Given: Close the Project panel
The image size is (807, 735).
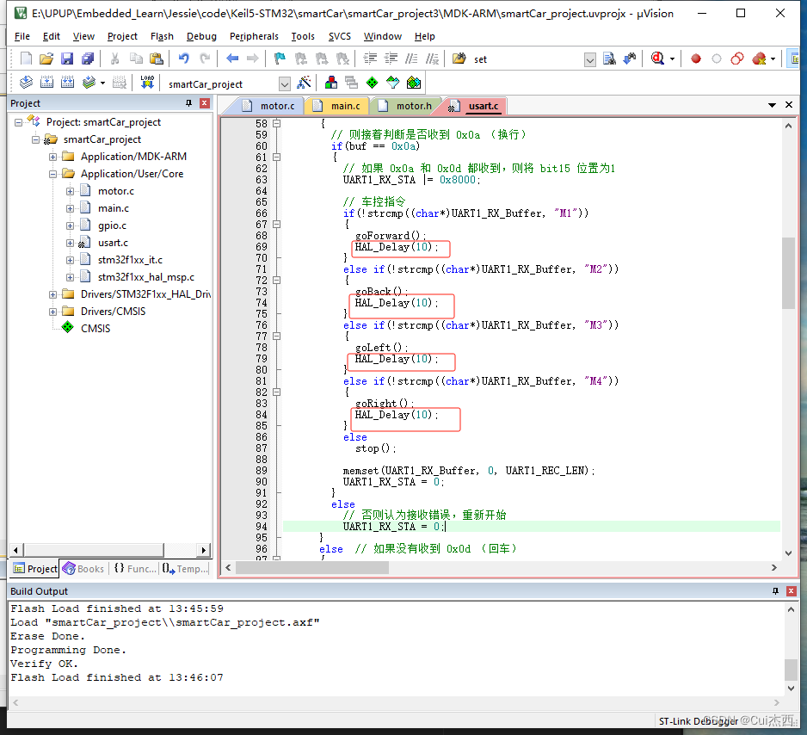Looking at the screenshot, I should pos(204,103).
